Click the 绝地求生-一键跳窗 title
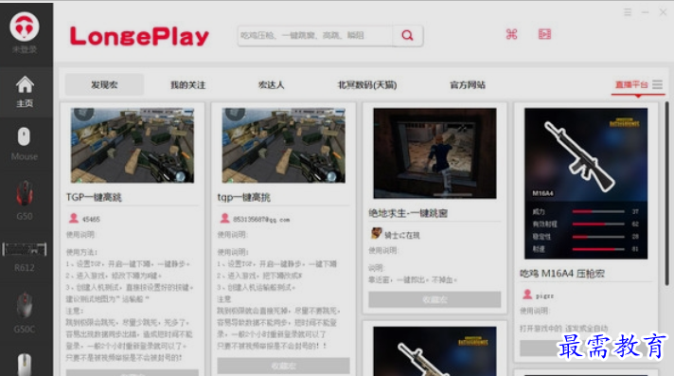 tap(408, 213)
